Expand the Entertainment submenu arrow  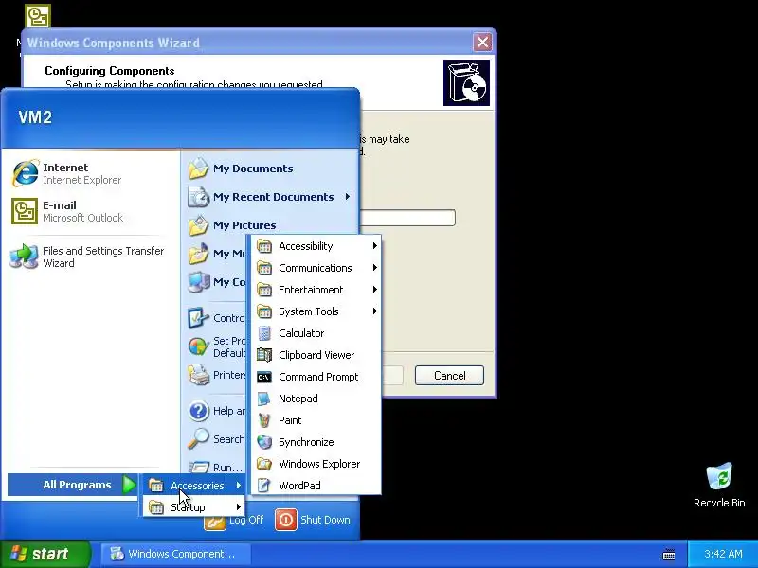[x=374, y=290]
